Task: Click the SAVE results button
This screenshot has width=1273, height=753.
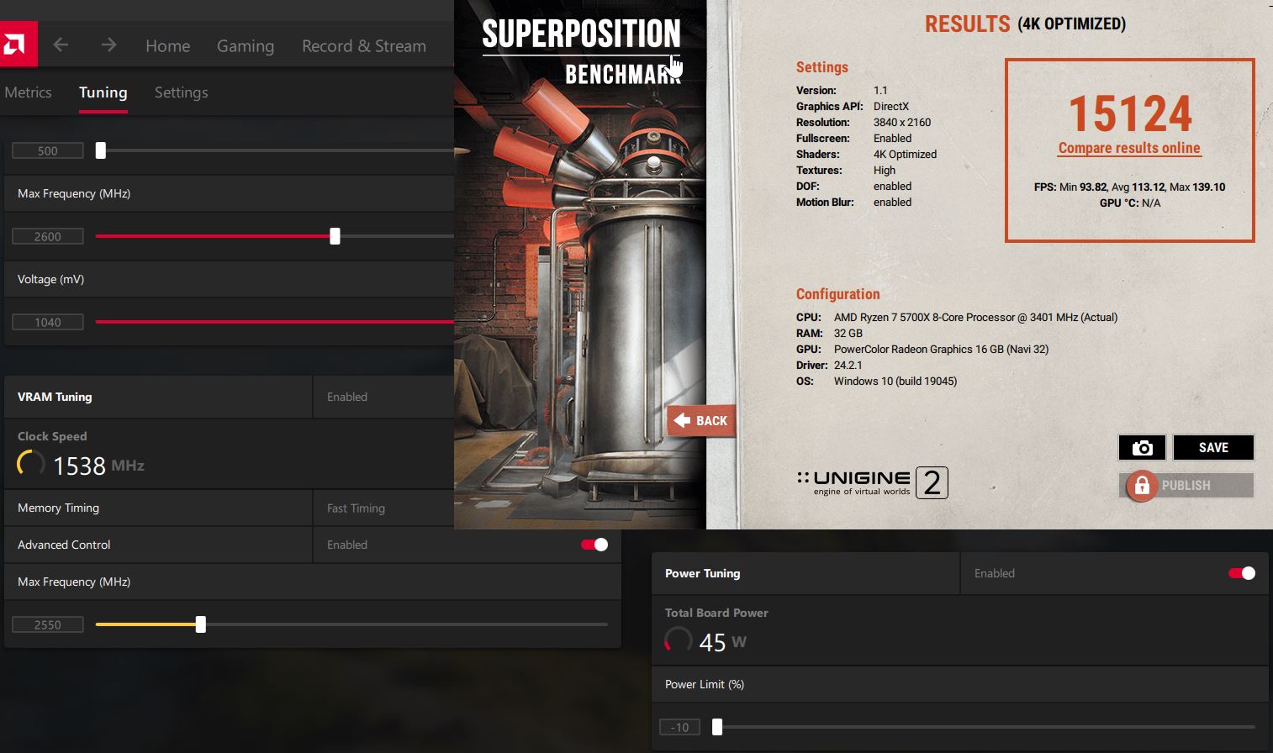Action: (1213, 448)
